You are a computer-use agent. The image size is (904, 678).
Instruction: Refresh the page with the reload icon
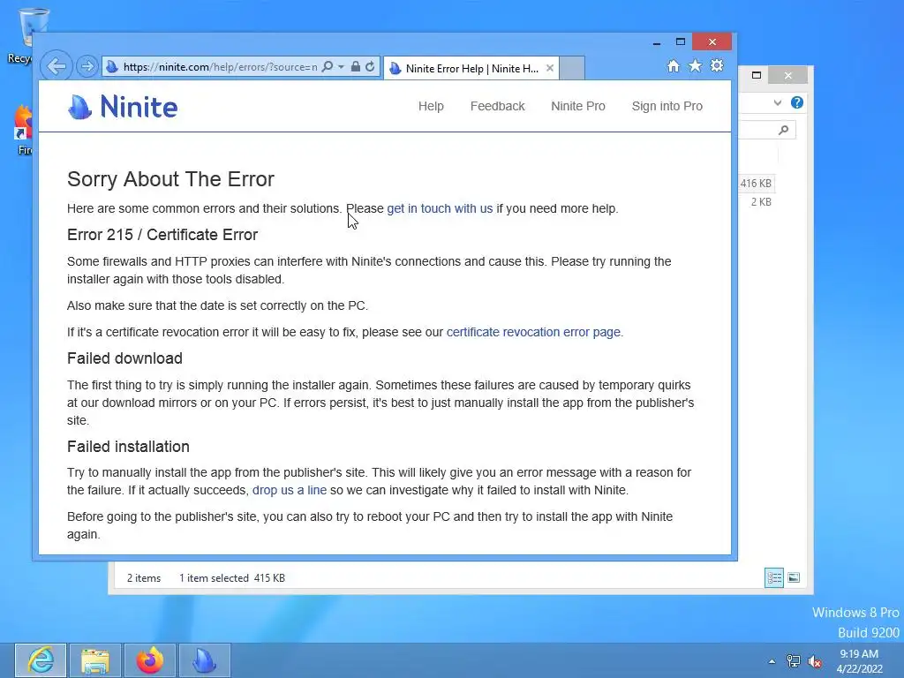[370, 66]
